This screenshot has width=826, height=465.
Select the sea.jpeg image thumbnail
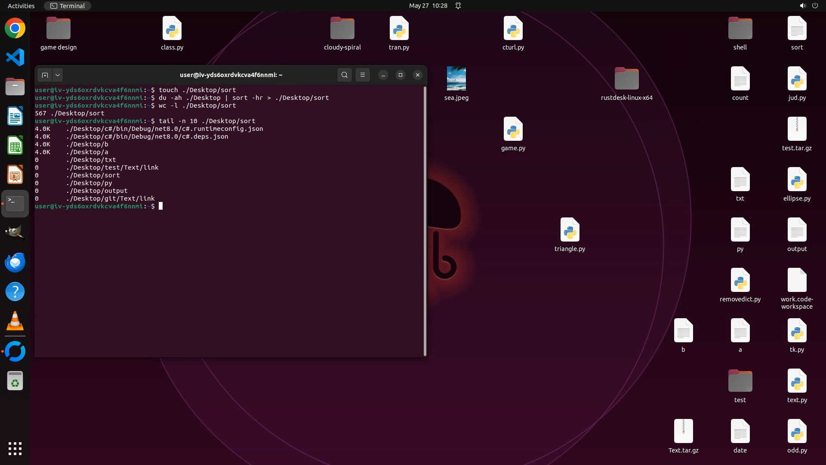[456, 79]
